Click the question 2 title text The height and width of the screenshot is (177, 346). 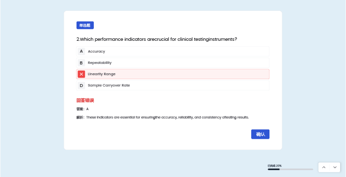[x=156, y=39]
